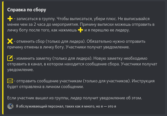
Task: Click the yellow envelope emoji
Action: [10, 81]
